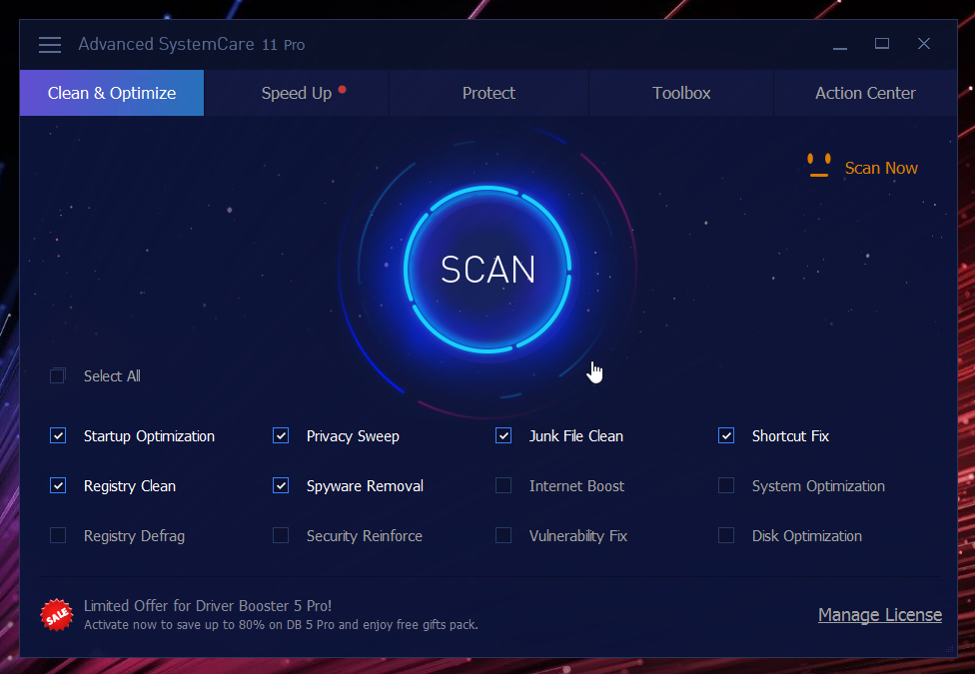Tick the Select All checkbox

point(58,375)
